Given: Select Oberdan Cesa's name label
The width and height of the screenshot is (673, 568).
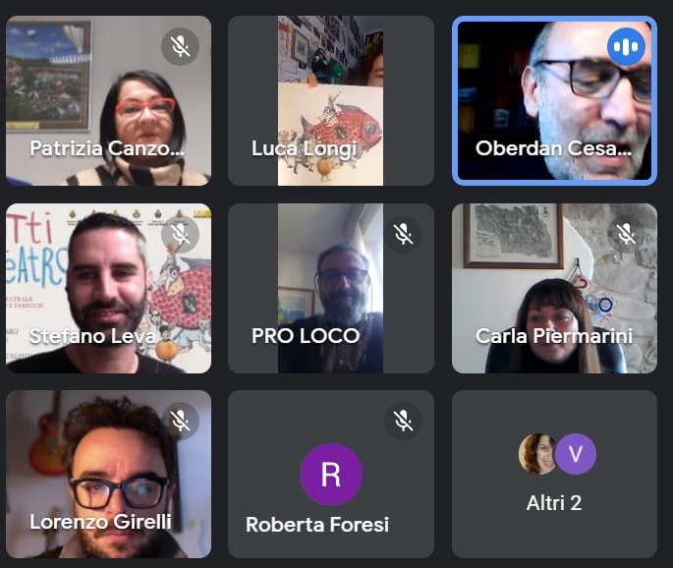Looking at the screenshot, I should coord(554,148).
